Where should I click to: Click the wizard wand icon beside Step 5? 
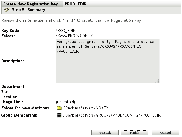tap(7, 10)
